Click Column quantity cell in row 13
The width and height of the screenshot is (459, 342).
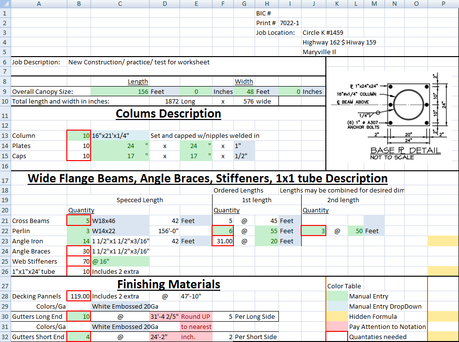79,136
